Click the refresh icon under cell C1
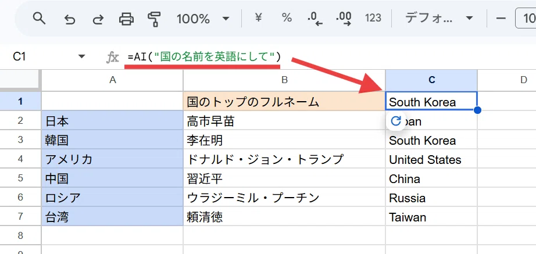The width and height of the screenshot is (536, 254). (395, 121)
